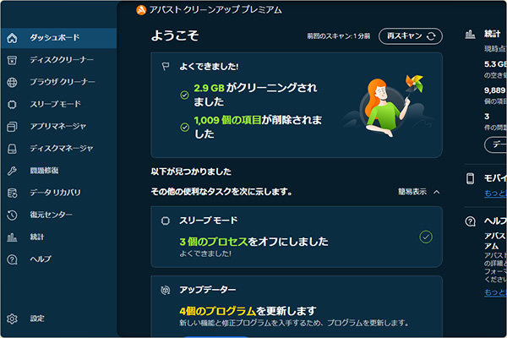Click the 9,889 value in statistics panel
Screen dimensions: 507x338
495,90
